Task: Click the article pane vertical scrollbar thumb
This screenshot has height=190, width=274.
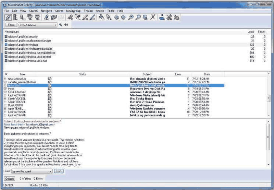Action: coord(268,137)
